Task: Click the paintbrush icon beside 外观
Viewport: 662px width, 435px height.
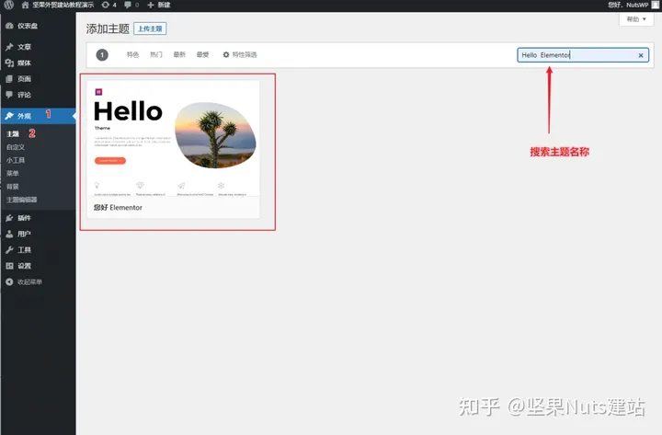Action: [9, 116]
